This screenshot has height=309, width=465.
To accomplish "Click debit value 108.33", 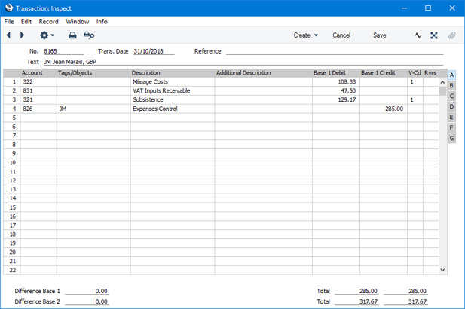I will tap(347, 82).
